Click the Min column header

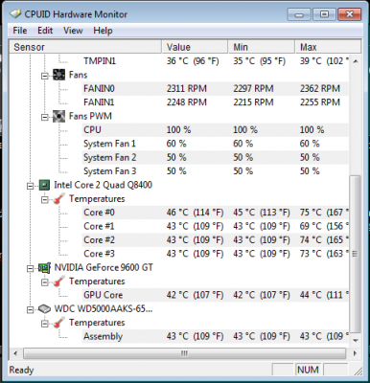click(262, 47)
